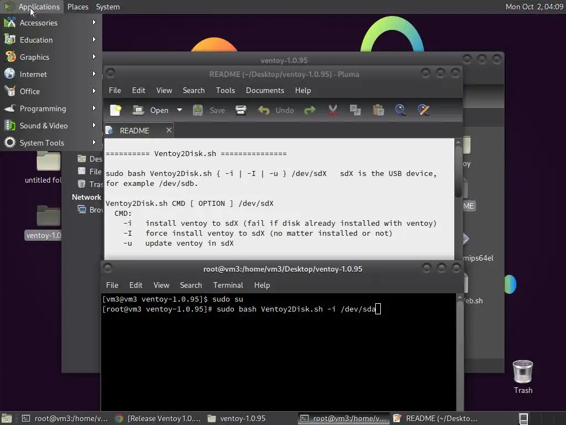Click the Copy icon in Pluma toolbar
Viewport: 566px width, 425px height.
(355, 110)
